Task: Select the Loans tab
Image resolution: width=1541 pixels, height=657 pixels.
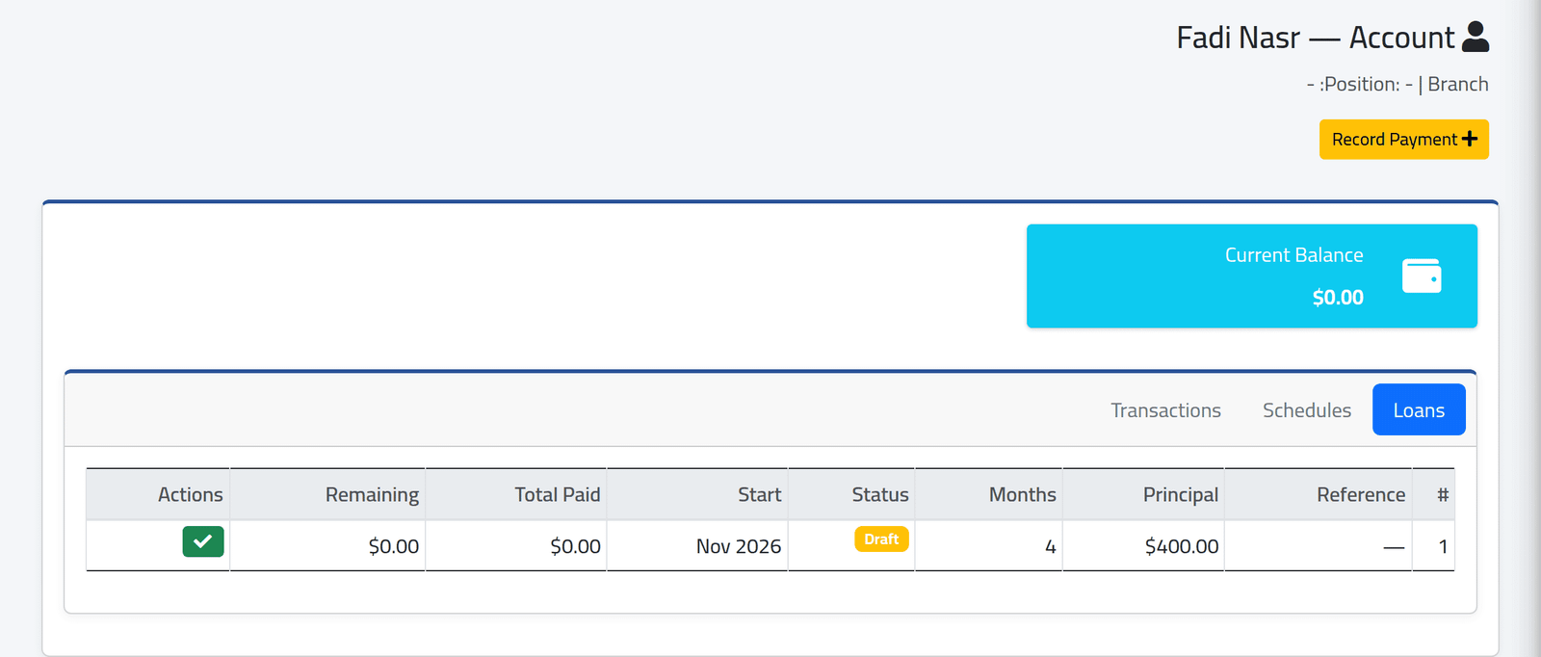Action: (1419, 410)
